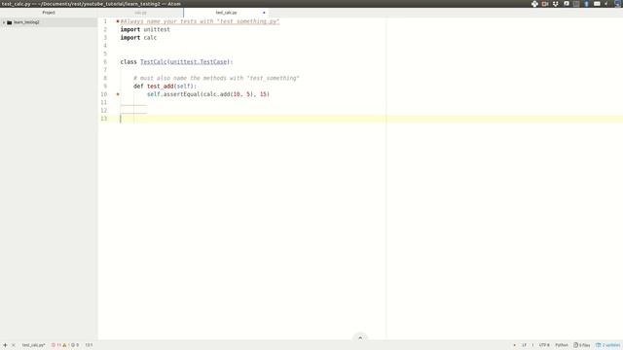The image size is (623, 350).
Task: Open GitHub 0 files status
Action: click(x=582, y=345)
